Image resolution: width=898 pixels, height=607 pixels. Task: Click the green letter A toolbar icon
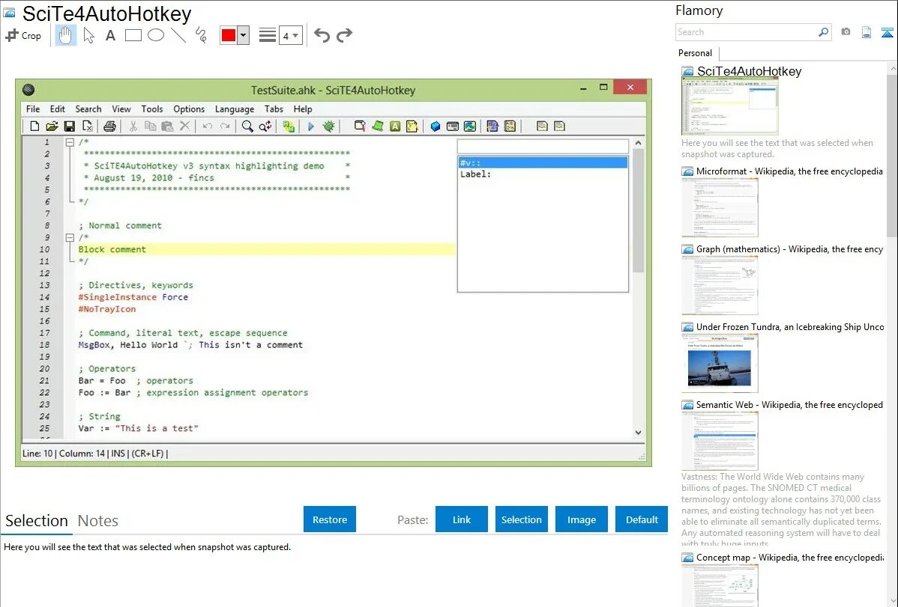point(395,126)
